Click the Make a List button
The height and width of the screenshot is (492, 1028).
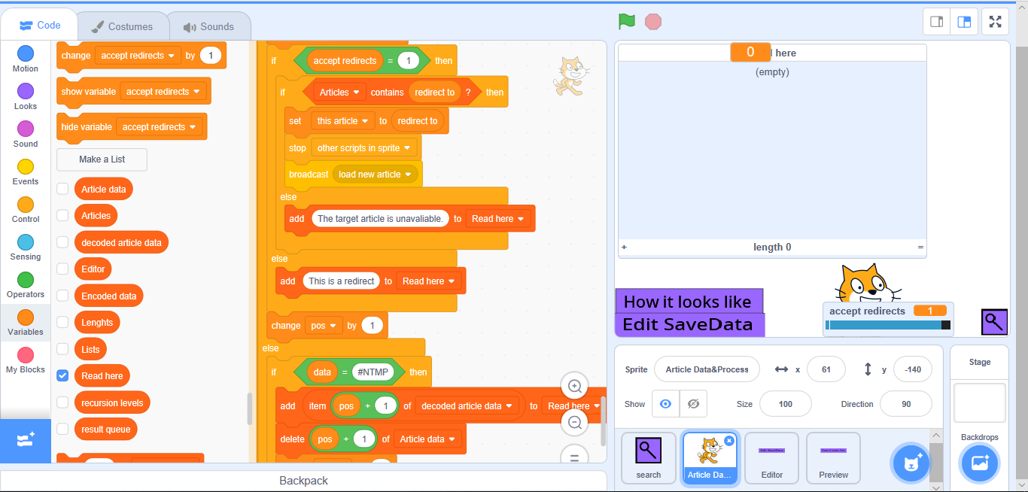tap(102, 159)
